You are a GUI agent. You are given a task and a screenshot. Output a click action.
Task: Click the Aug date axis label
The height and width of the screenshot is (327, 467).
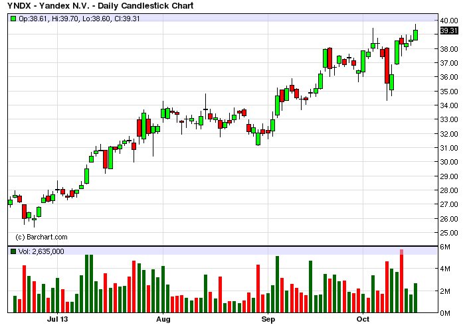[x=163, y=320]
